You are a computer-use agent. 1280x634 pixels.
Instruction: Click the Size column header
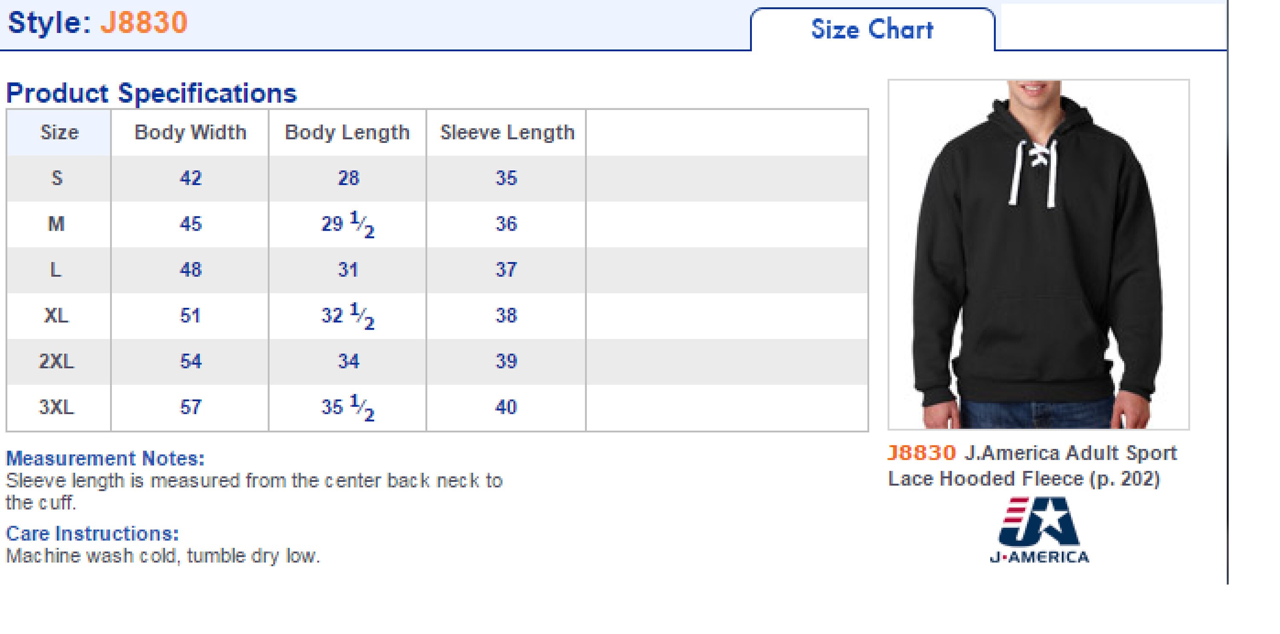coord(59,133)
